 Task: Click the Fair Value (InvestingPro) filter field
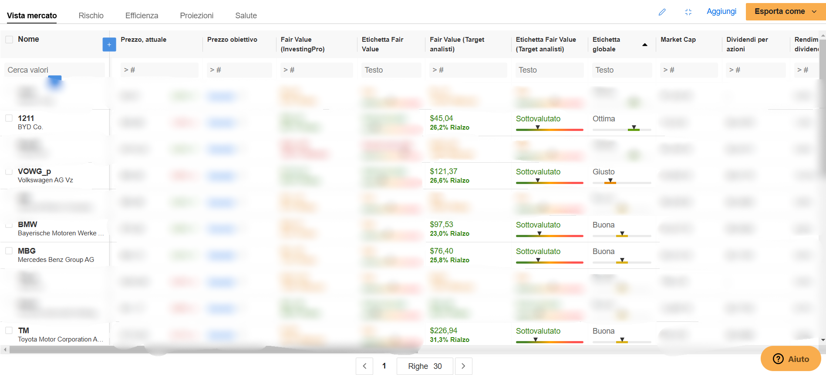pos(317,70)
